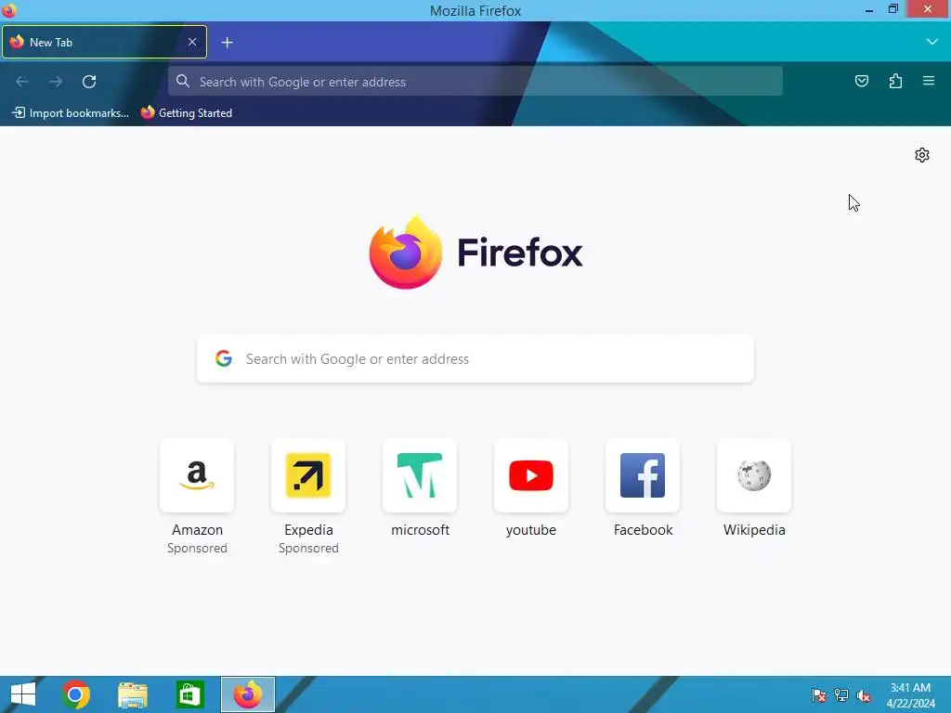Go back one page
951x713 pixels.
coord(22,82)
